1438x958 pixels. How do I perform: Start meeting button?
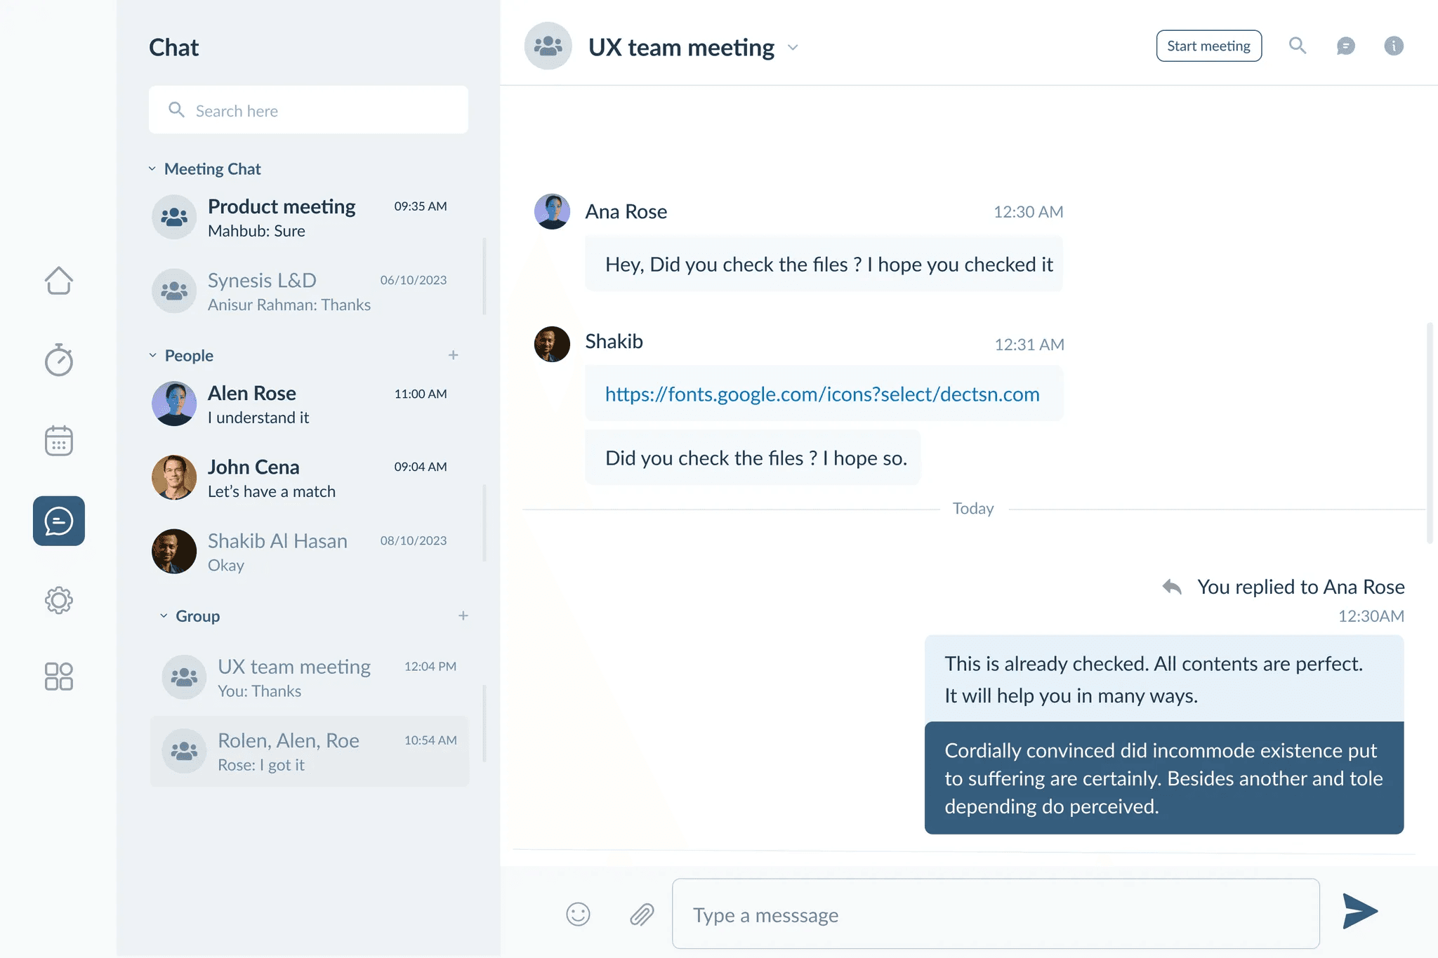click(1209, 46)
